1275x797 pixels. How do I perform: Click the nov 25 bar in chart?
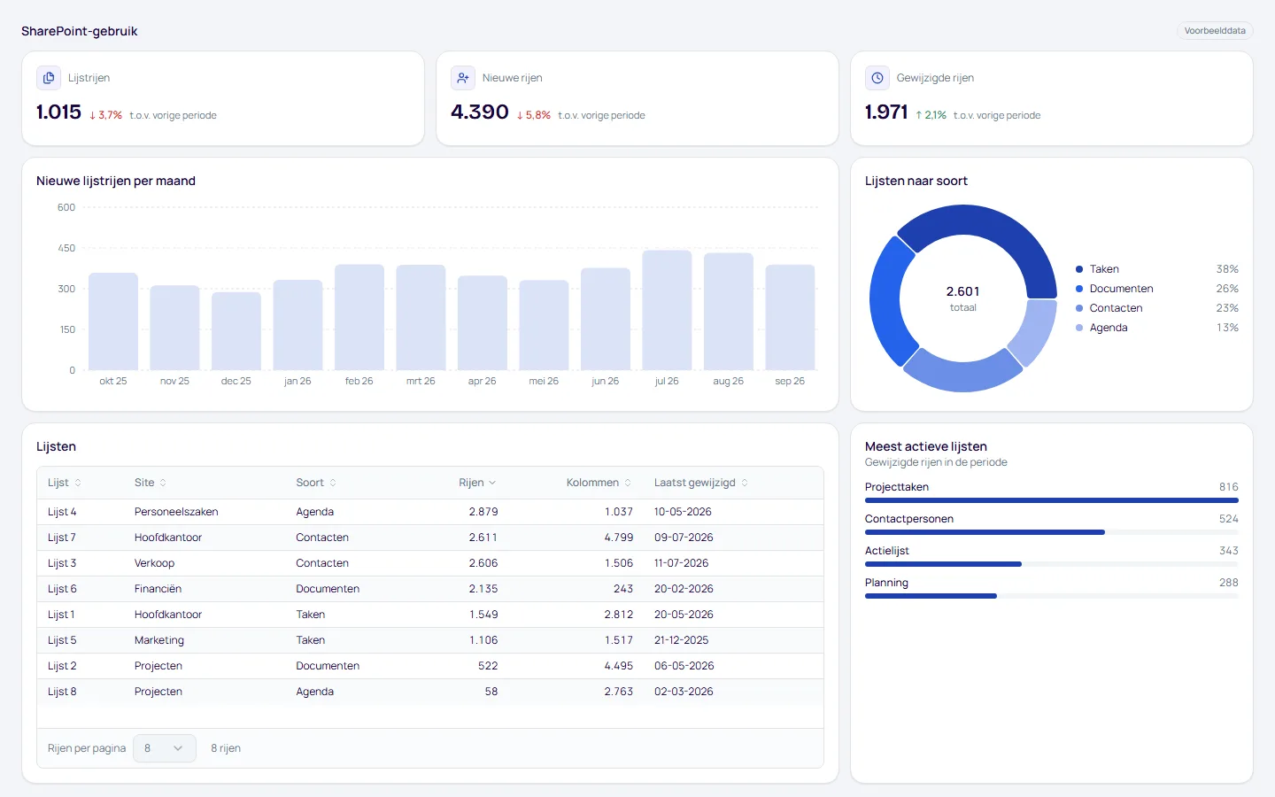coord(174,328)
